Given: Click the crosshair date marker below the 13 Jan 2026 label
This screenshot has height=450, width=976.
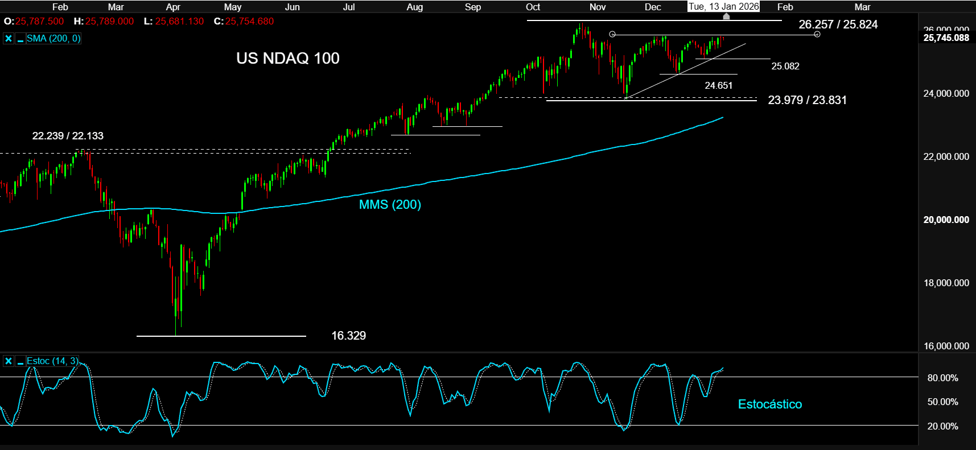Looking at the screenshot, I should point(726,16).
